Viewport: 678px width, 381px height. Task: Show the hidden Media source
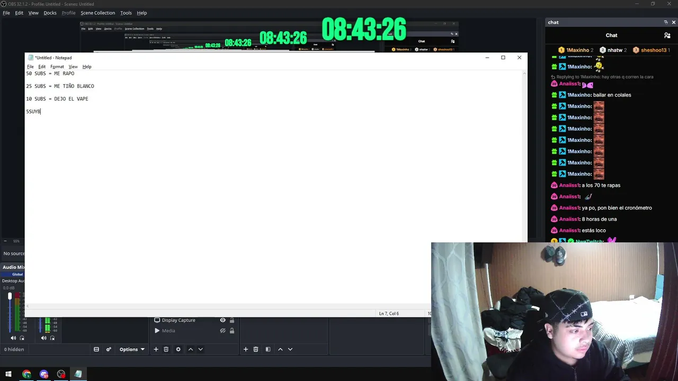click(223, 331)
